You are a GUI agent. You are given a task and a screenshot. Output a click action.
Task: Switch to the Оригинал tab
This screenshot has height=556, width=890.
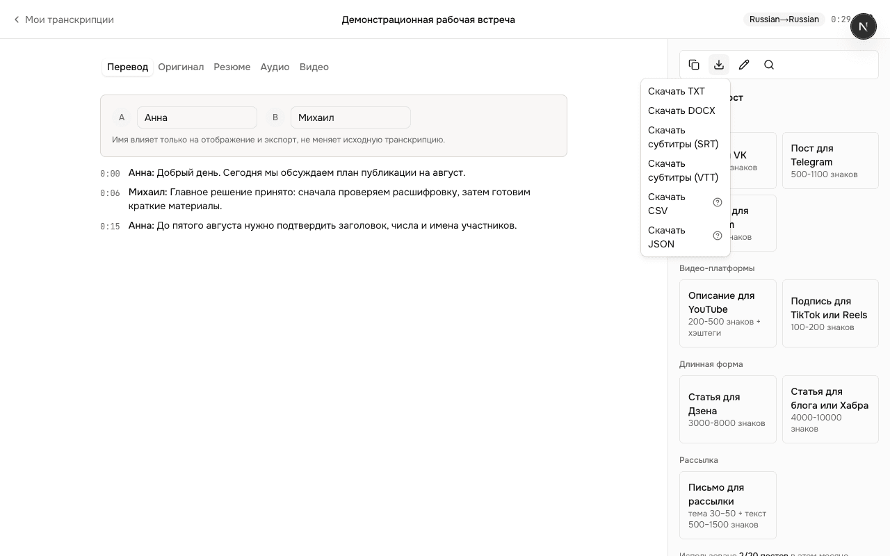[181, 67]
